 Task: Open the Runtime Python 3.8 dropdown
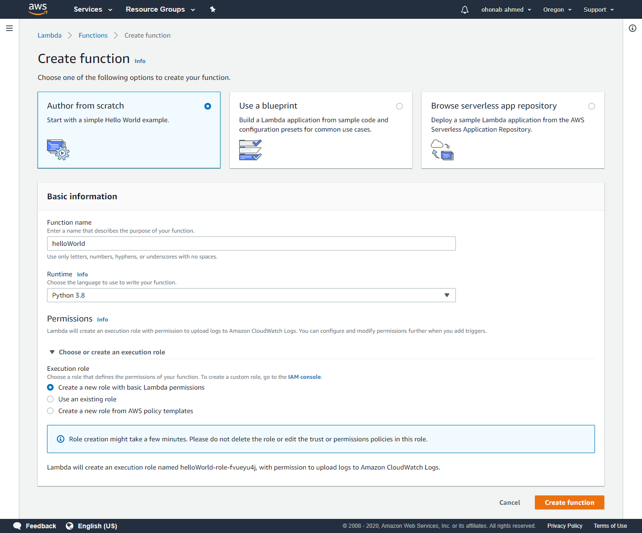pyautogui.click(x=251, y=295)
